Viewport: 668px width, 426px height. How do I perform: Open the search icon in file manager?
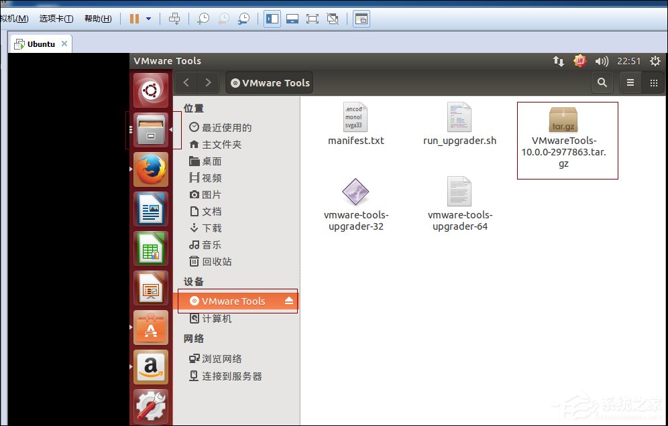coord(602,82)
